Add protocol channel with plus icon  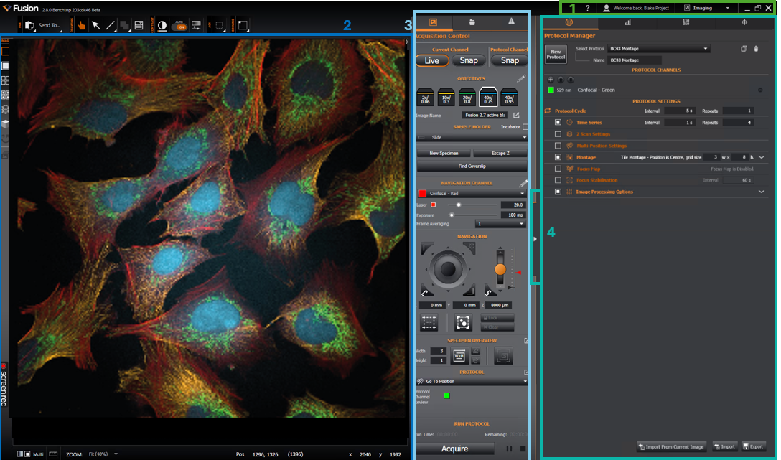pos(551,80)
